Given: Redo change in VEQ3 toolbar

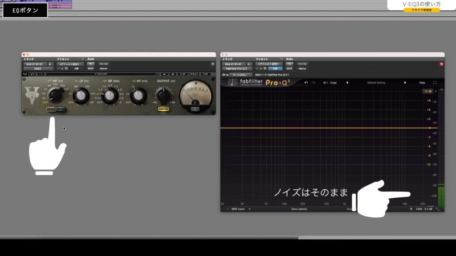Looking at the screenshot, I should (x=41, y=74).
